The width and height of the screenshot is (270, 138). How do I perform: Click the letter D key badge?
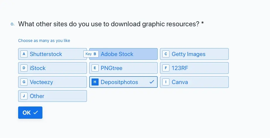coord(24,68)
